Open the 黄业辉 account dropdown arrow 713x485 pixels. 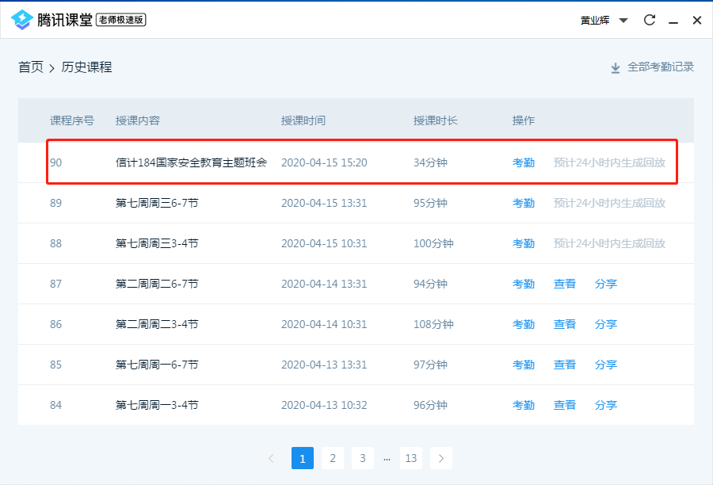pos(623,21)
